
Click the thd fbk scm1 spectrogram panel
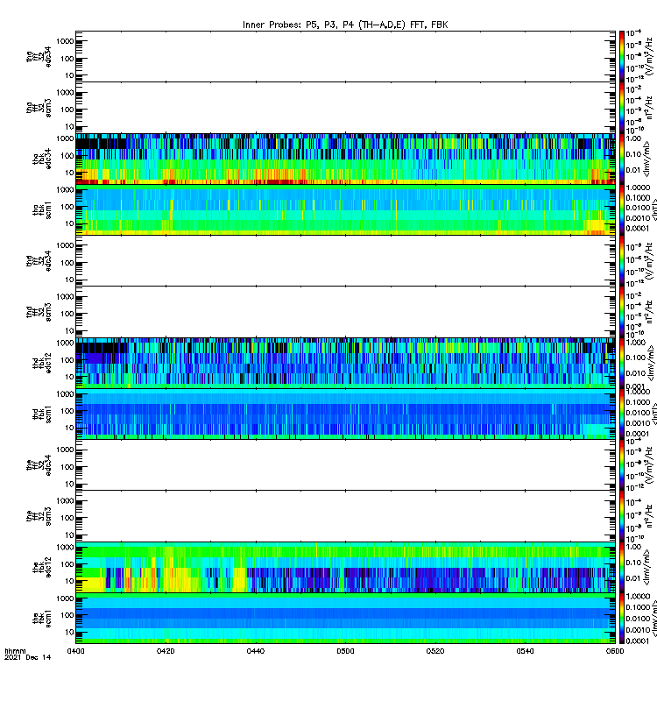coord(345,414)
